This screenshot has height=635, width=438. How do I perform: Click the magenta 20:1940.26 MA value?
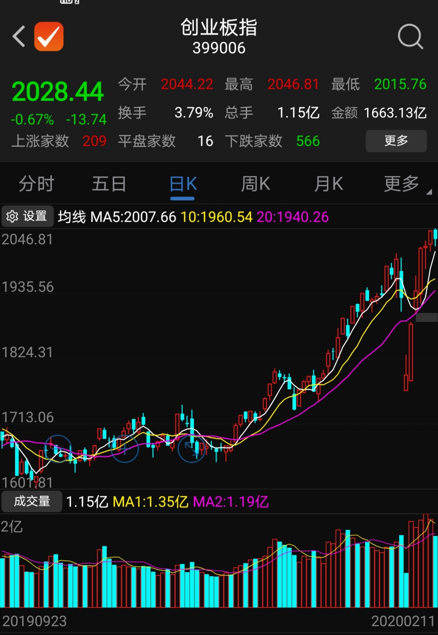pos(292,217)
